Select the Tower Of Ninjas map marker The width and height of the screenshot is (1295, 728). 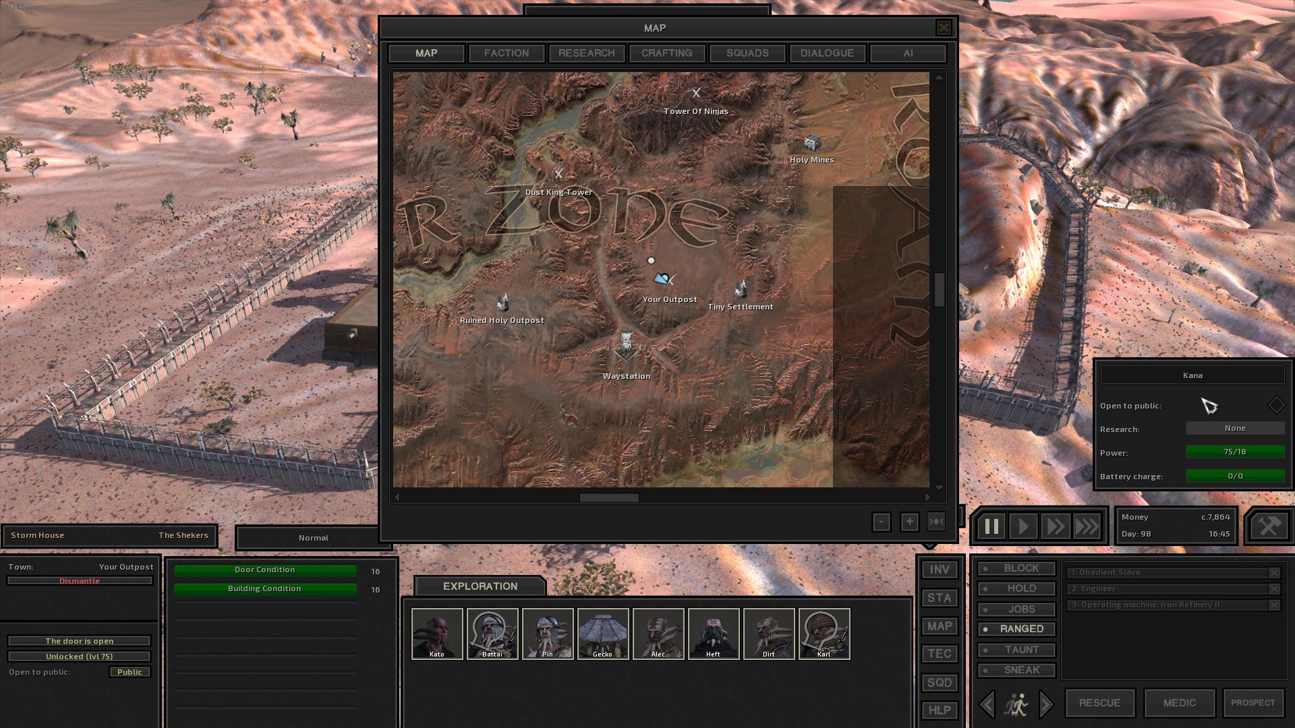[x=696, y=92]
